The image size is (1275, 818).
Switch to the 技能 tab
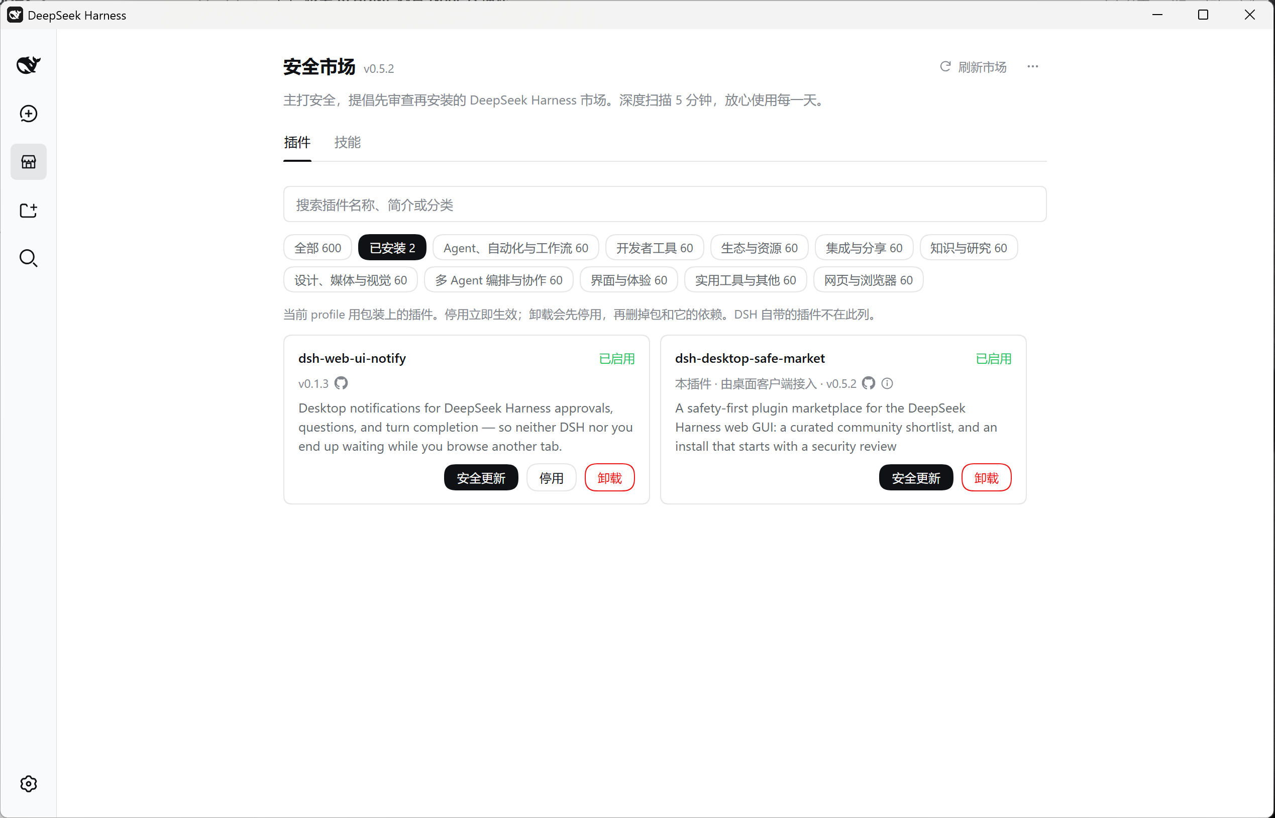click(x=347, y=142)
